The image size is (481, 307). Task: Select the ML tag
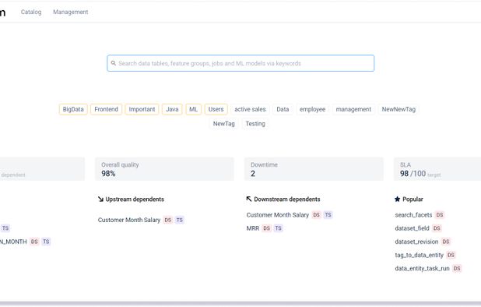tap(193, 109)
